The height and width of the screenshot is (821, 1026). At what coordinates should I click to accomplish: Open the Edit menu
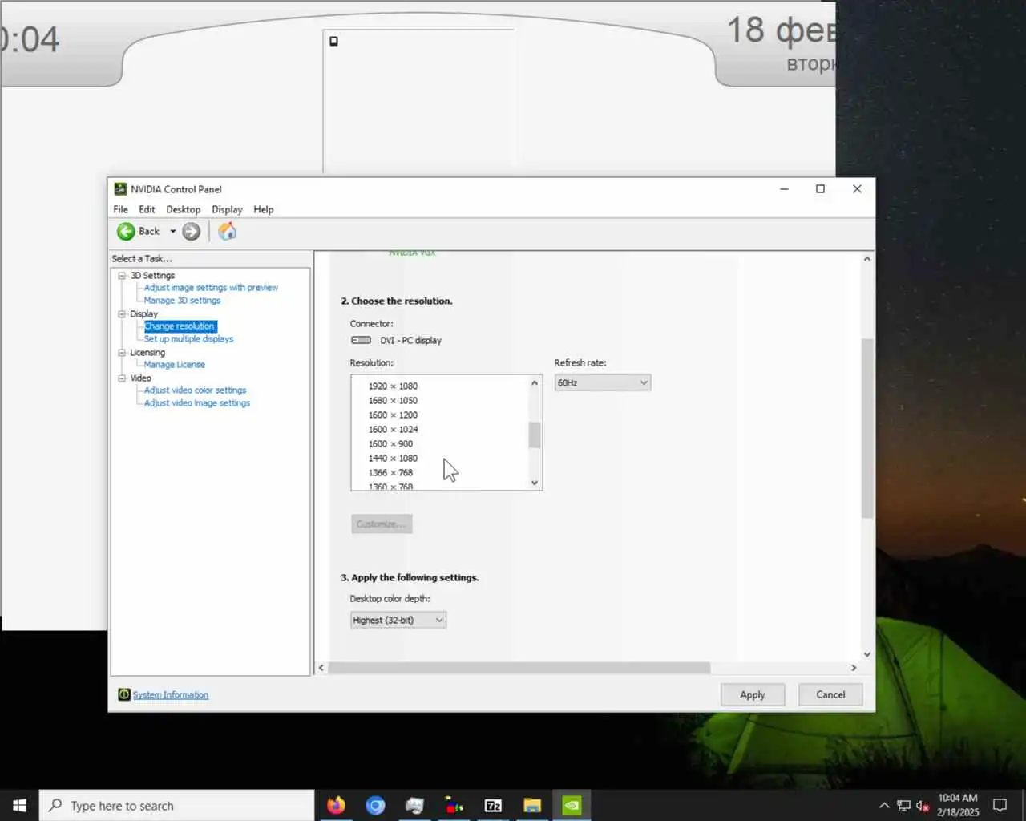[147, 209]
